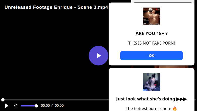
Task: Click the elapsed time 00:00 display
Action: click(45, 106)
